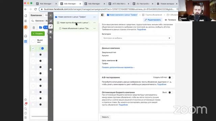
Task: Click the Редактировать button
Action: point(153,20)
